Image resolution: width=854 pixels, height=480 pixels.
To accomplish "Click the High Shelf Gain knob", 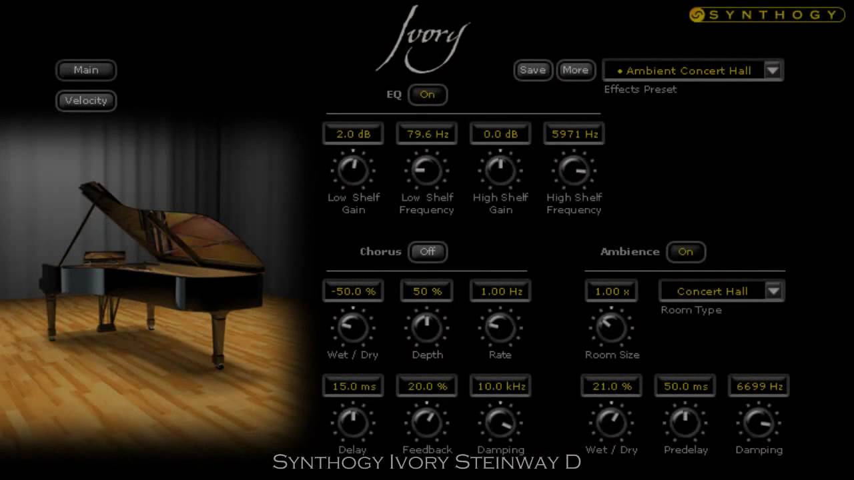I will pyautogui.click(x=500, y=170).
